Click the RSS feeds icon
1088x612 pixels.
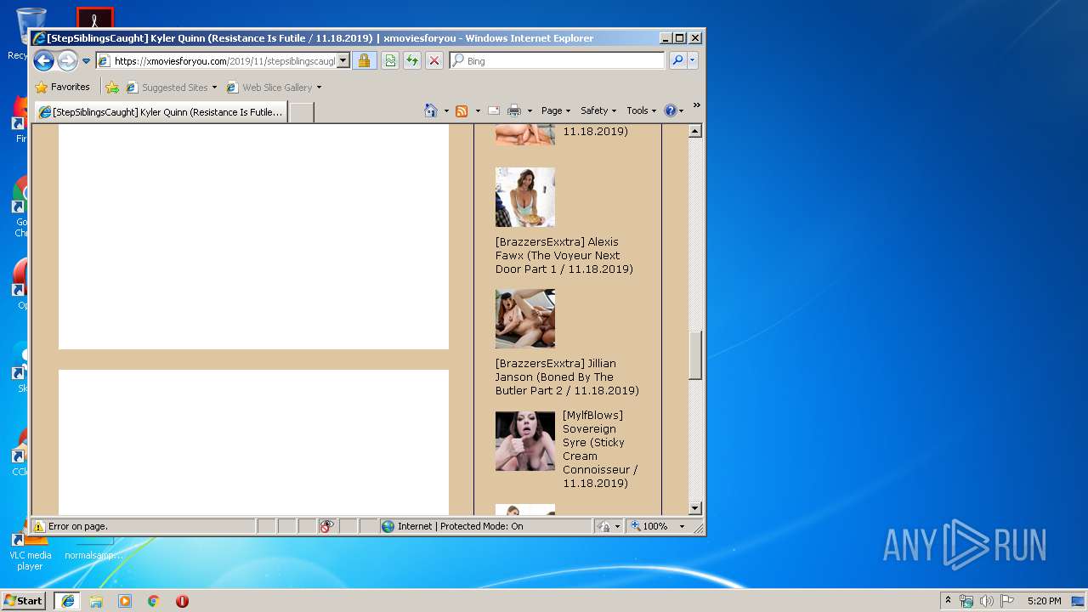462,110
